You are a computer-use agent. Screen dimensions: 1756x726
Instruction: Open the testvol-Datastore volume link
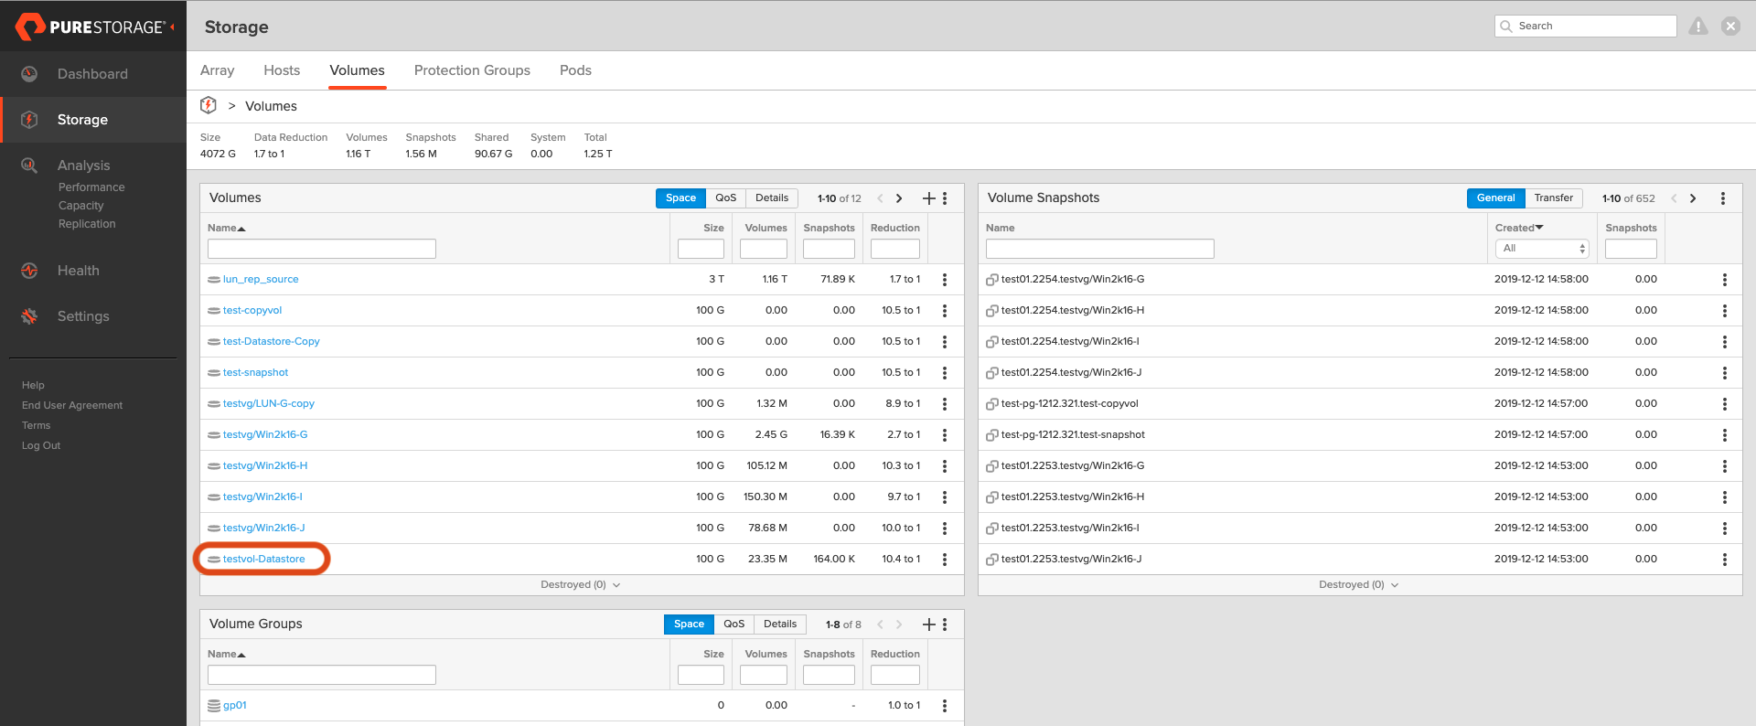point(263,560)
